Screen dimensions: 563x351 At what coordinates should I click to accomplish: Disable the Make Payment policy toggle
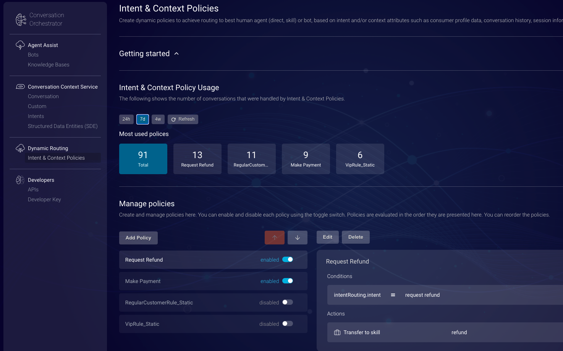tap(288, 281)
